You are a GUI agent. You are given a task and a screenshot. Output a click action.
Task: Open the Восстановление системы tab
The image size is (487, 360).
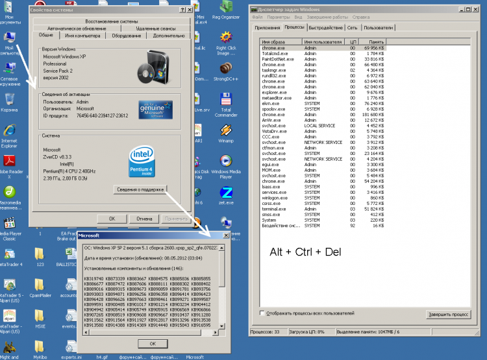pos(112,21)
